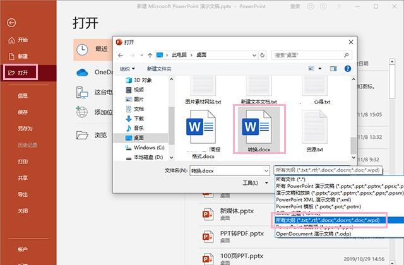Click 新建文件夹 button

click(159, 69)
